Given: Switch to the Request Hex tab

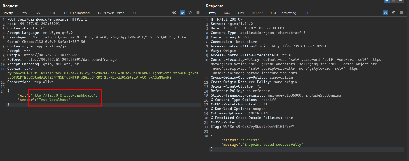Looking at the screenshot, I should [38, 13].
